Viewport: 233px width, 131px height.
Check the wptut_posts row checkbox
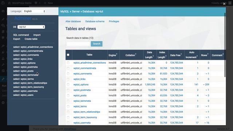(x=68, y=95)
